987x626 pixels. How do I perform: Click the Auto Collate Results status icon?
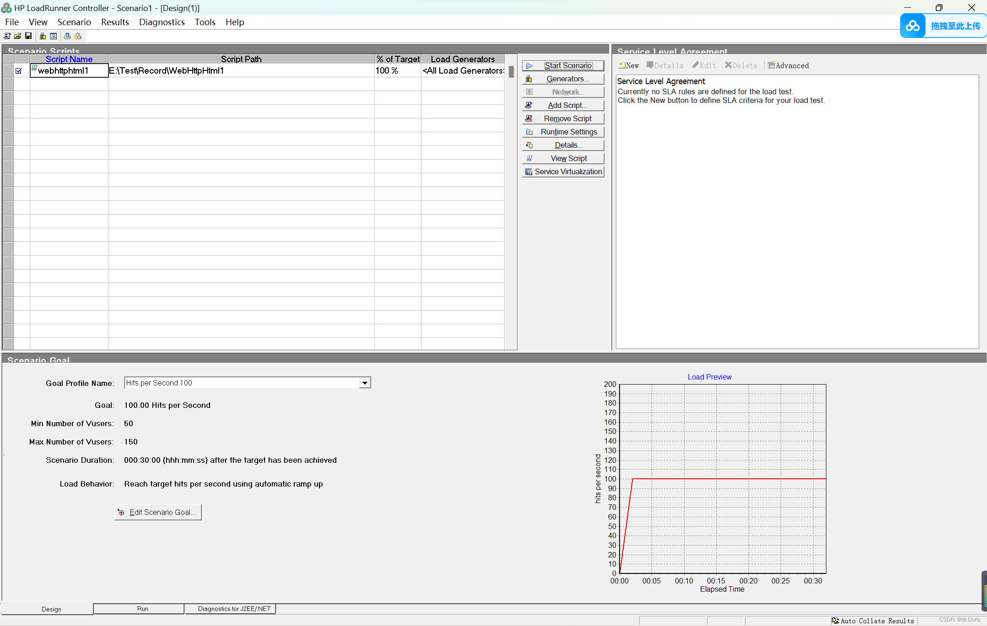[836, 621]
